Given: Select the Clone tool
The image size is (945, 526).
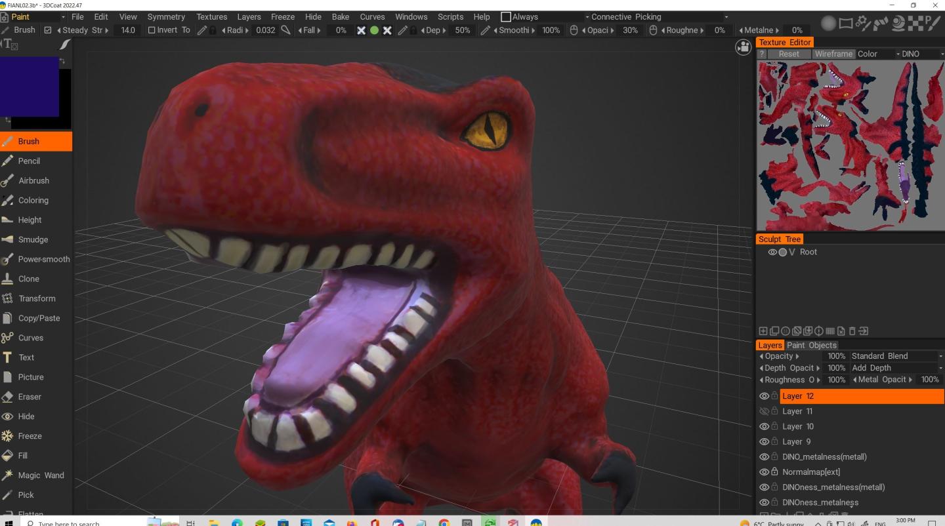Looking at the screenshot, I should [36, 279].
